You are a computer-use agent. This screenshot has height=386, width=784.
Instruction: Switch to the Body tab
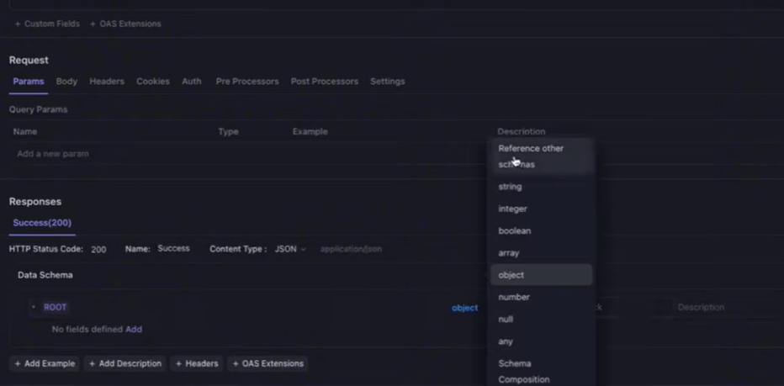click(x=66, y=82)
